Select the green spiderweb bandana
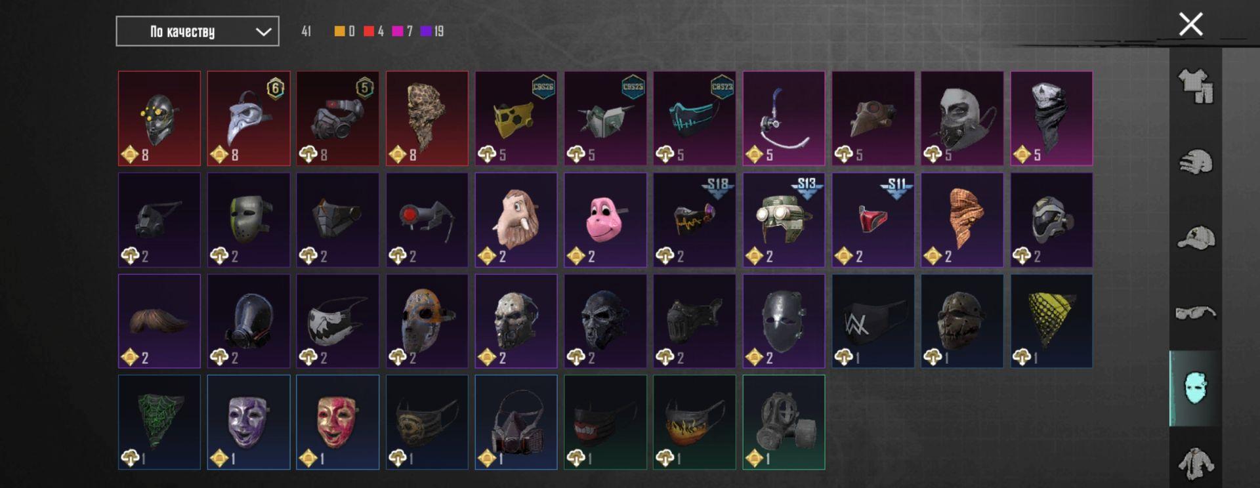Image resolution: width=1260 pixels, height=488 pixels. [x=159, y=422]
